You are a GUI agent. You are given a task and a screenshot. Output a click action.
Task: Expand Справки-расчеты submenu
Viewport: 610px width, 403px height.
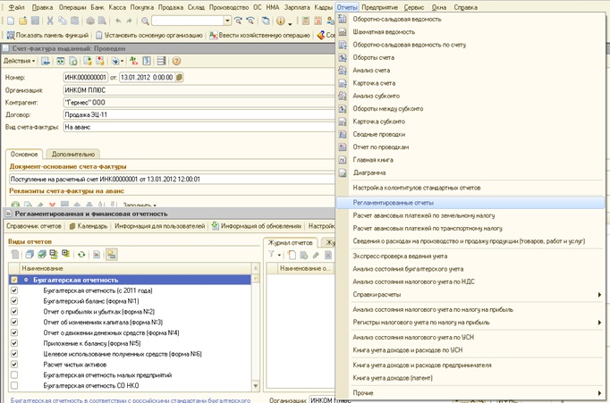click(x=599, y=295)
